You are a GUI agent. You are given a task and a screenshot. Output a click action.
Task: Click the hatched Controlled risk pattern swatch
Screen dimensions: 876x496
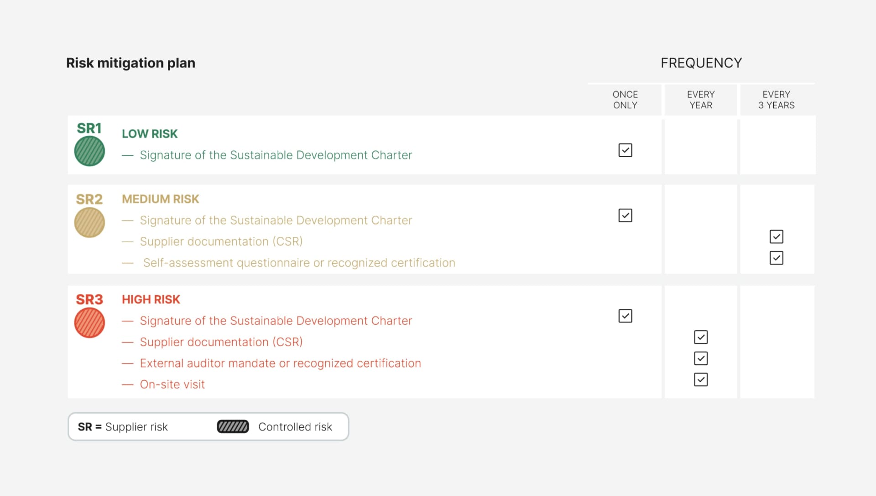233,426
